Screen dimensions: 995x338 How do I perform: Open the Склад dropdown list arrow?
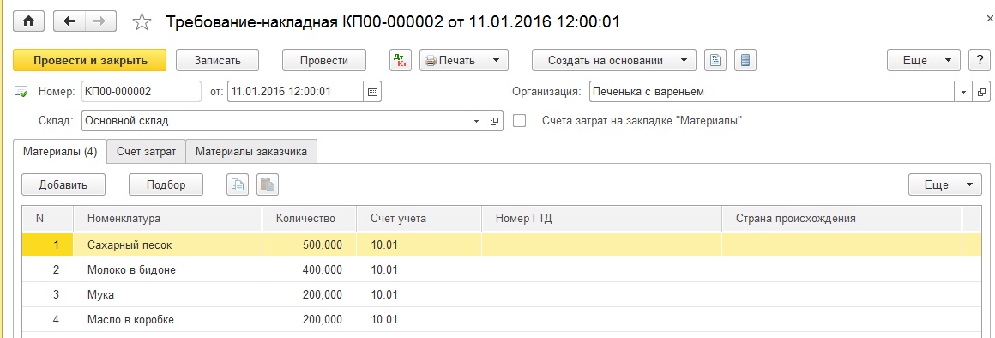[x=477, y=121]
